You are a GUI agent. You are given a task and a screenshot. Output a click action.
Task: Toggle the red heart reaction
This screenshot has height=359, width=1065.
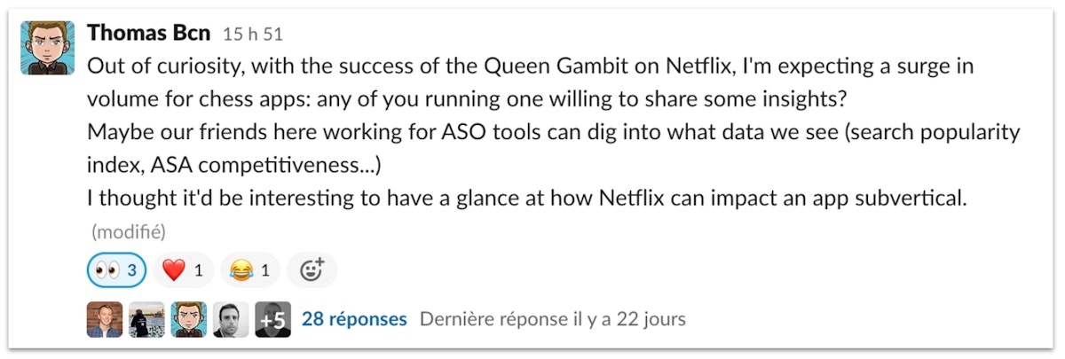[x=184, y=270]
